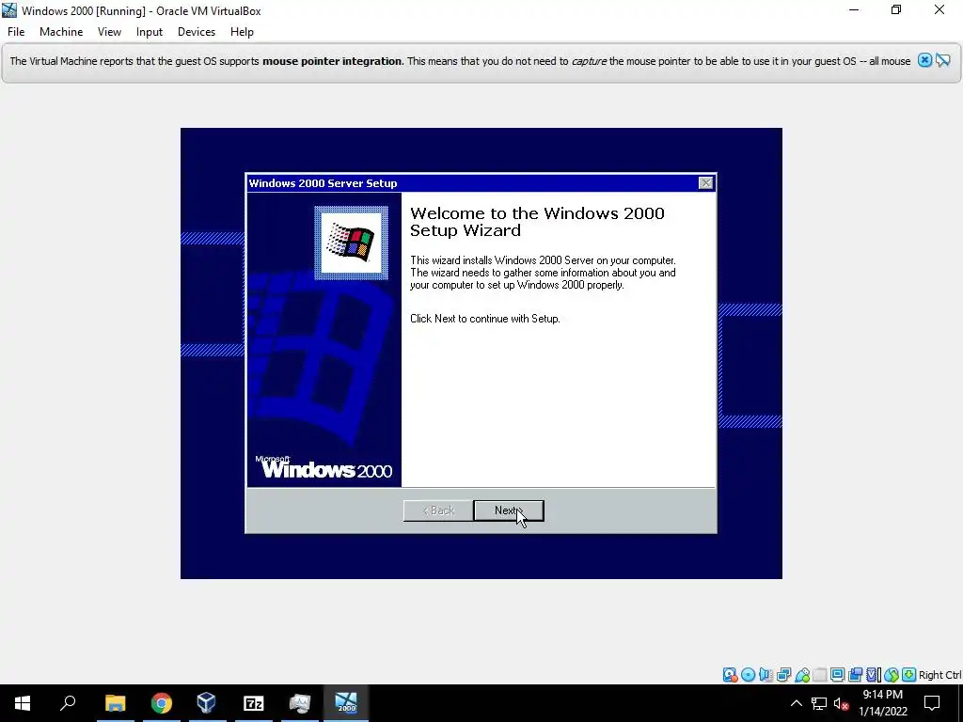Click the VirtualBox title bar app icon
Image resolution: width=963 pixels, height=722 pixels.
tap(9, 10)
